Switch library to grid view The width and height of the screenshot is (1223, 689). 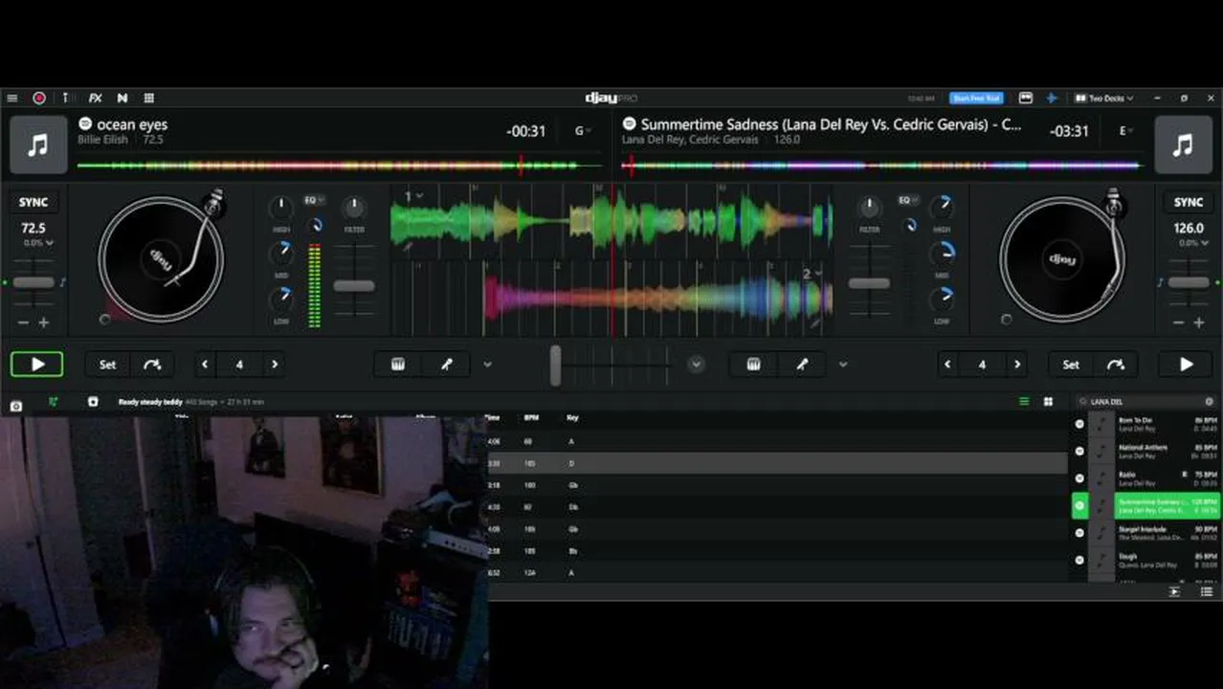pyautogui.click(x=1048, y=402)
